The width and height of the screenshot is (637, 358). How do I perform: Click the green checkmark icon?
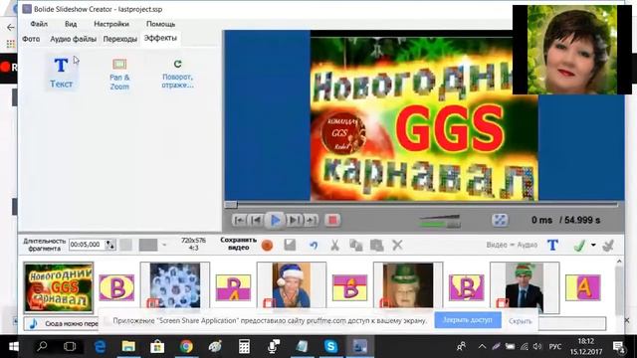(x=579, y=246)
